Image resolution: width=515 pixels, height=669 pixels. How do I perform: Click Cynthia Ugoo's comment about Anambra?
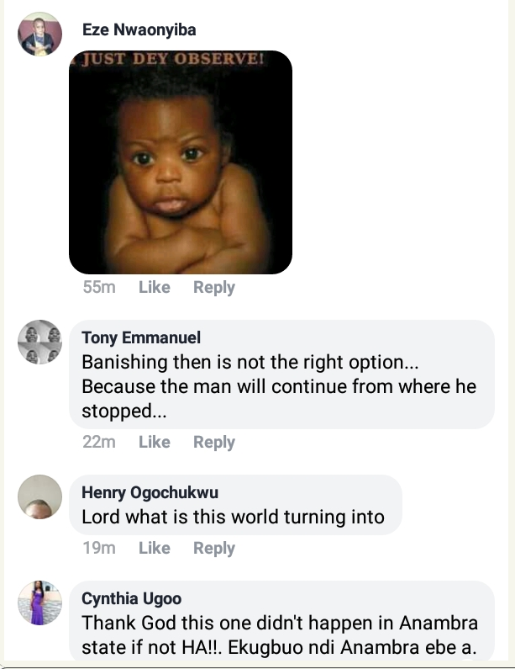281,637
